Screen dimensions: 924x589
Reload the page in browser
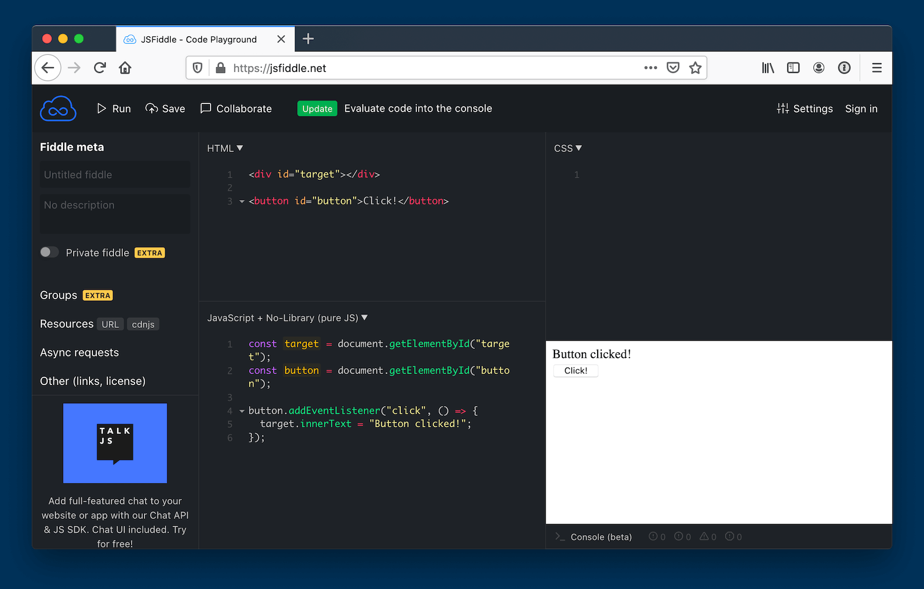pos(100,68)
